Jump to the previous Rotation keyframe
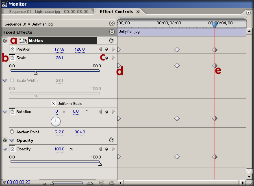The image size is (254, 186). click(100, 111)
